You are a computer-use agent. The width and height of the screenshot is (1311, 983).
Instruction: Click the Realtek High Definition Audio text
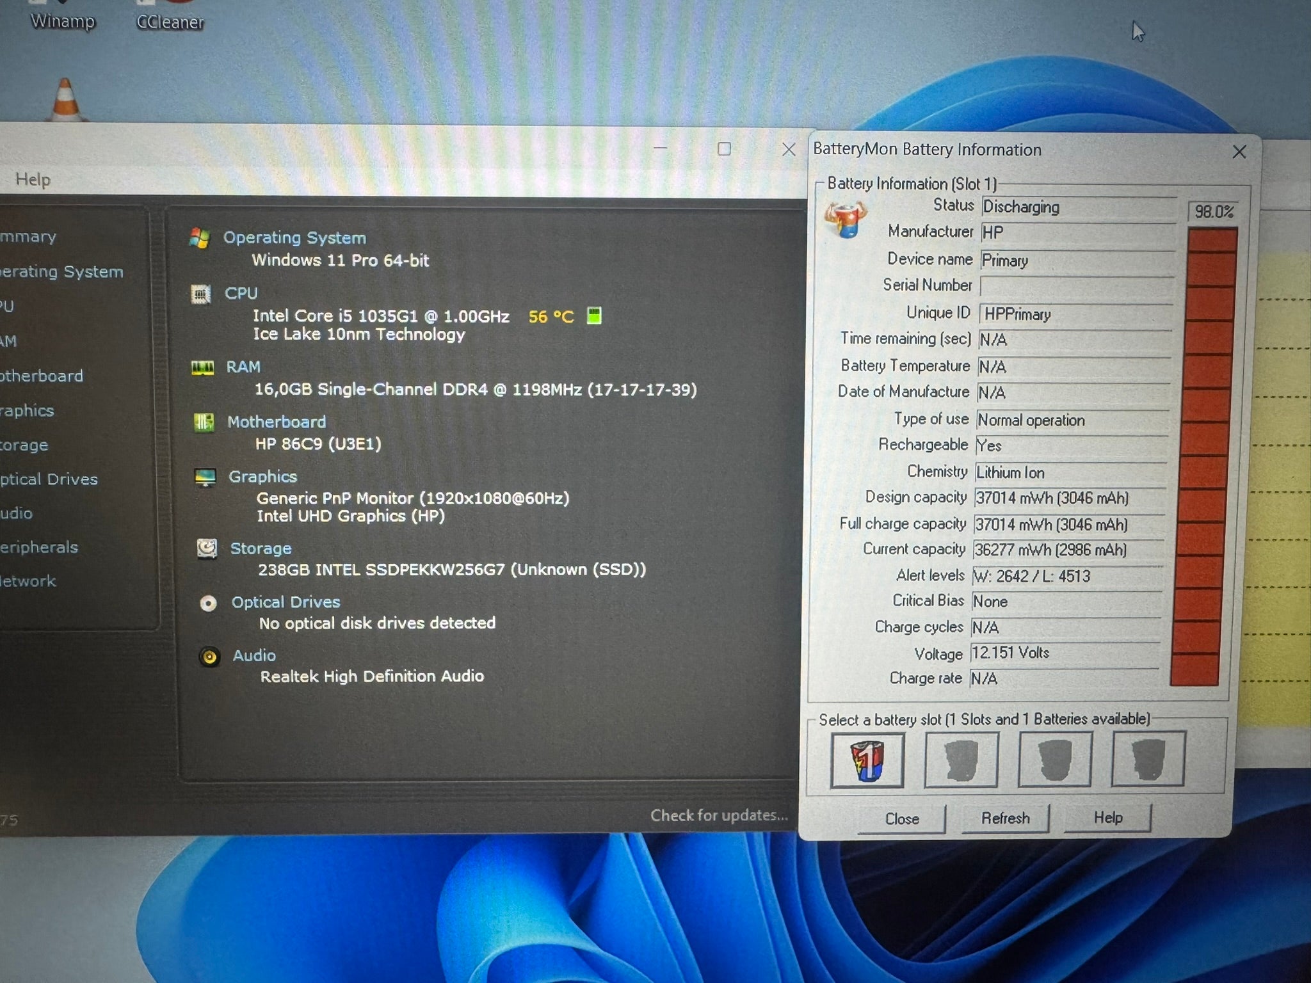(x=372, y=676)
